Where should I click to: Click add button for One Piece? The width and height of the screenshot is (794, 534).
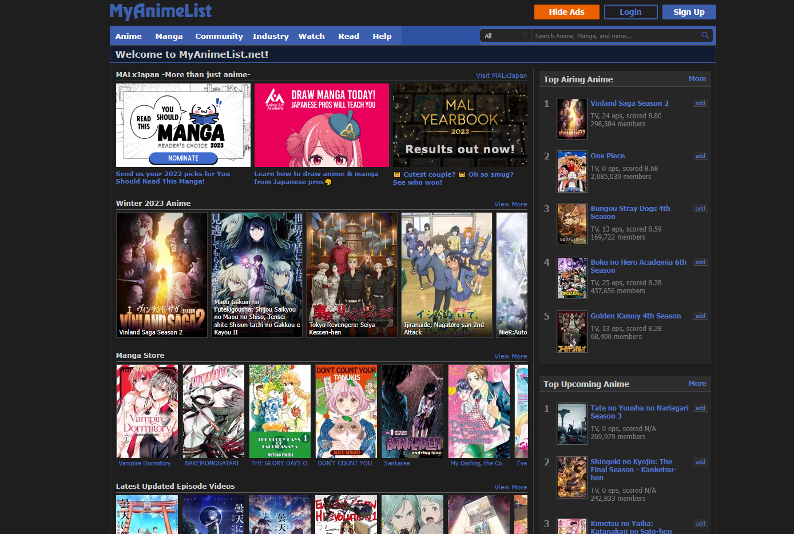(700, 156)
